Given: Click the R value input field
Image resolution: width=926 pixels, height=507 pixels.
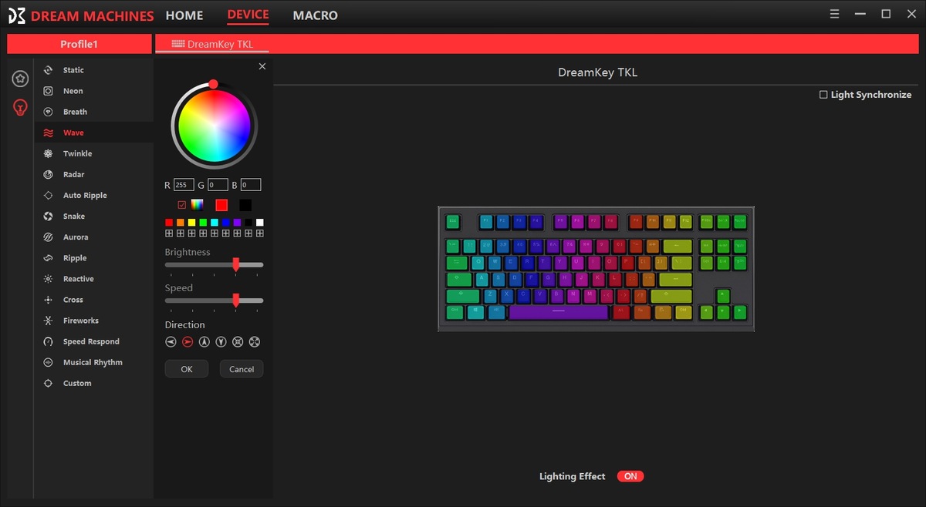Looking at the screenshot, I should point(184,185).
